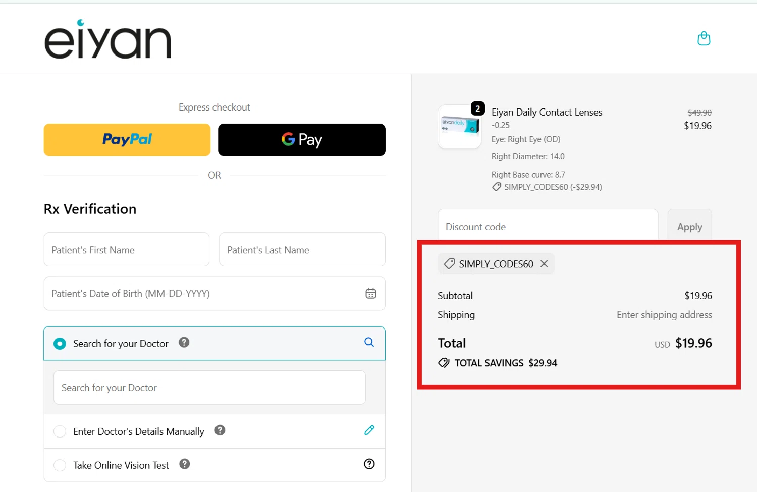Click the Rx Verification heading
This screenshot has height=492, width=757.
90,209
